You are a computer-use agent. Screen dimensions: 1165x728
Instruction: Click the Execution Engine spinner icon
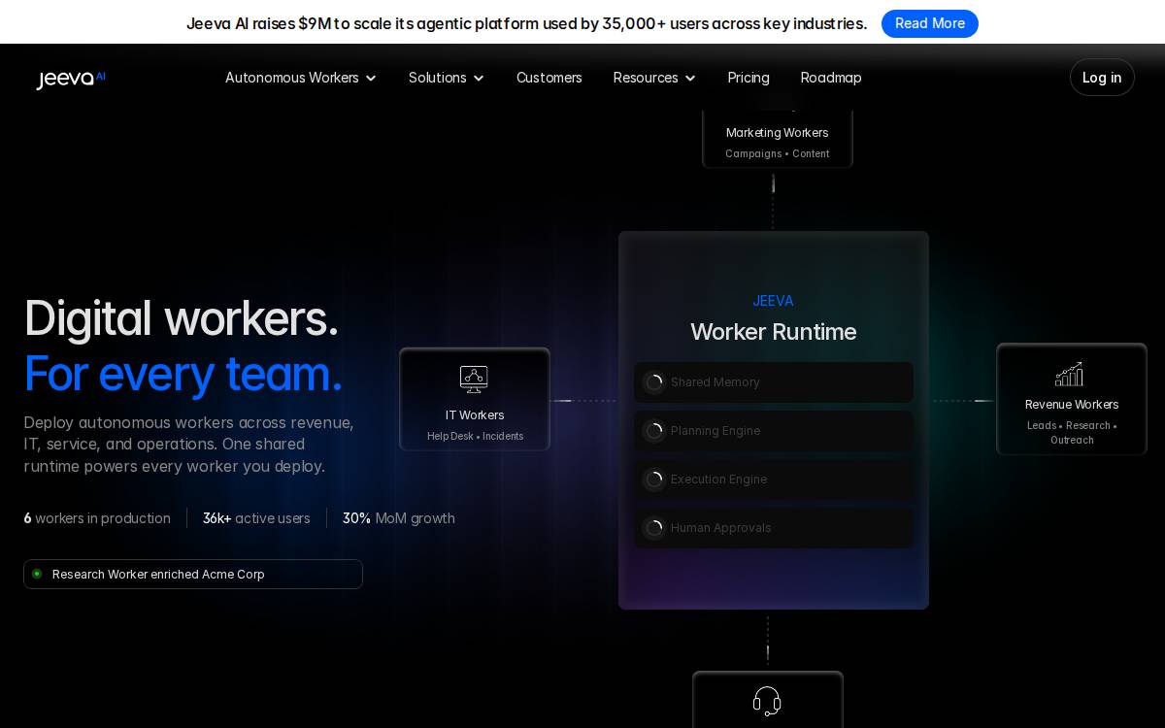tap(654, 480)
